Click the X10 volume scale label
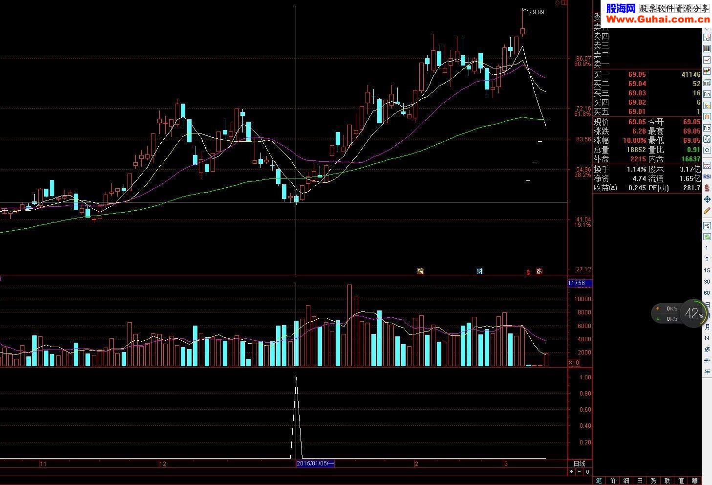This screenshot has width=712, height=485. click(574, 363)
